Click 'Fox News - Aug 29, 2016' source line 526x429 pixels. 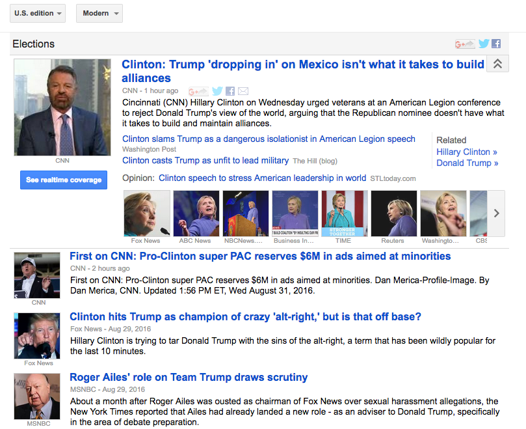tap(111, 329)
